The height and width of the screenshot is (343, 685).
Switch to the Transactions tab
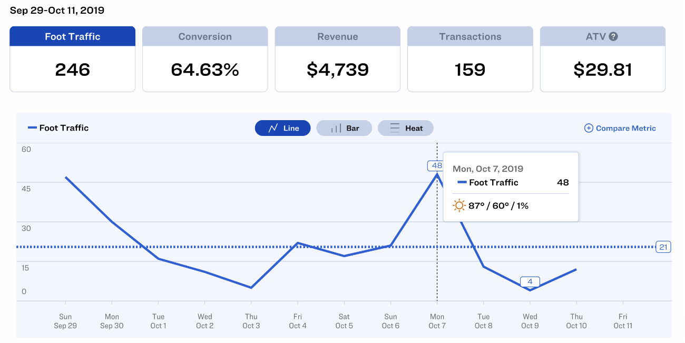pyautogui.click(x=470, y=37)
